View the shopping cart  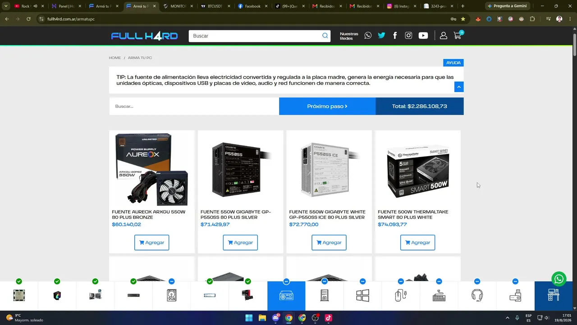click(458, 35)
